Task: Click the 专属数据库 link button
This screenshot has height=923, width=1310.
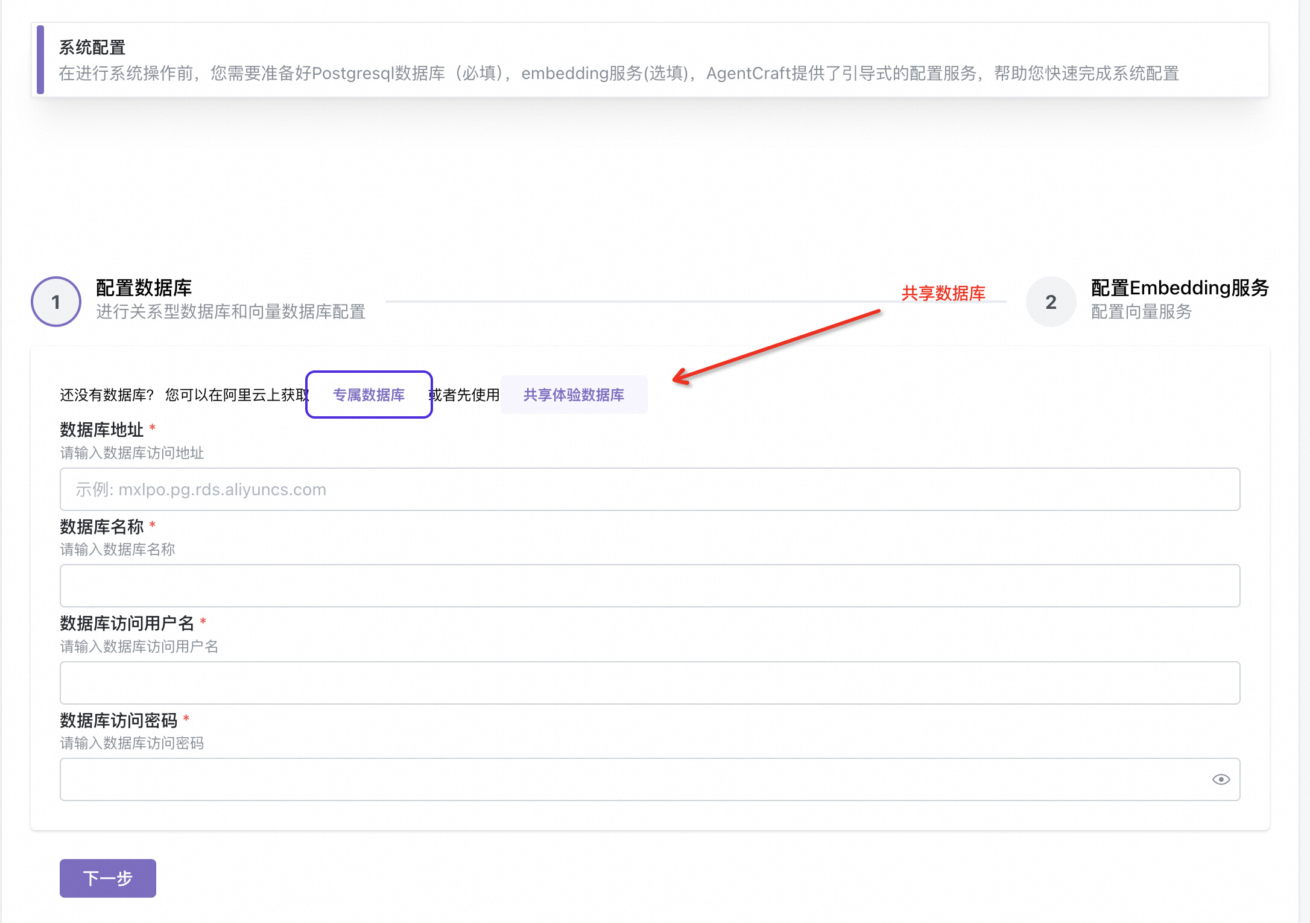Action: tap(369, 395)
